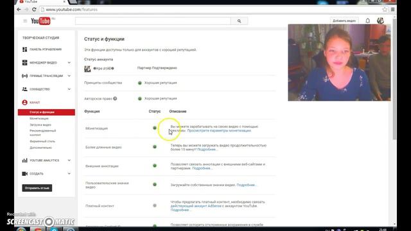
Task: Open Панель управления dashboard icon
Action: point(24,49)
